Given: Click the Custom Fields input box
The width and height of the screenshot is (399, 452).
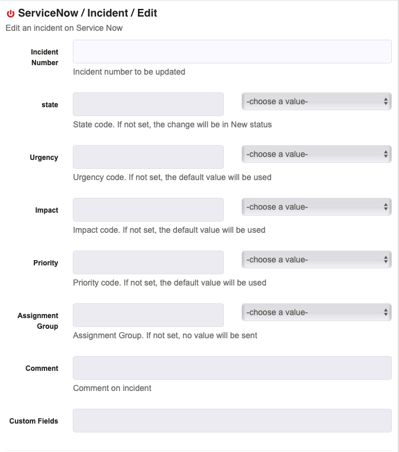Looking at the screenshot, I should [x=232, y=421].
